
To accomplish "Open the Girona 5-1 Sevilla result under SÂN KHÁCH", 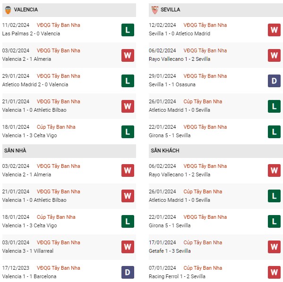I will tap(170, 225).
